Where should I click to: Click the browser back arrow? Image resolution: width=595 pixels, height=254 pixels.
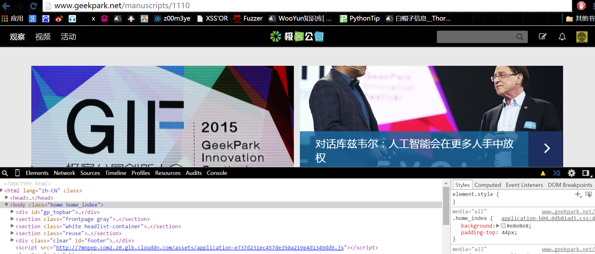[x=6, y=5]
